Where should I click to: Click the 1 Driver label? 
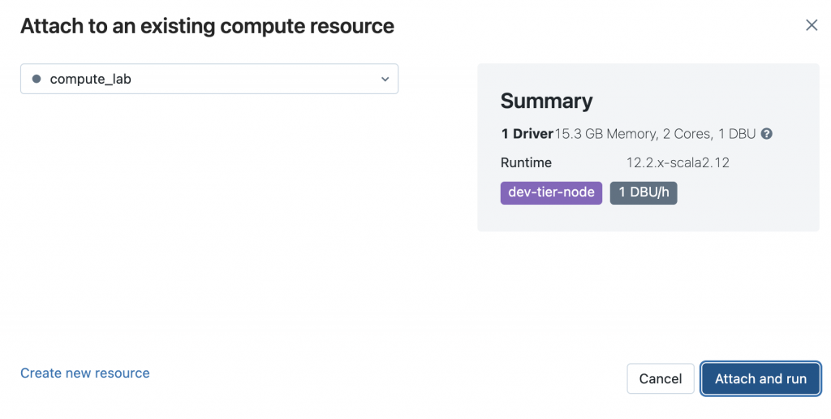click(527, 134)
